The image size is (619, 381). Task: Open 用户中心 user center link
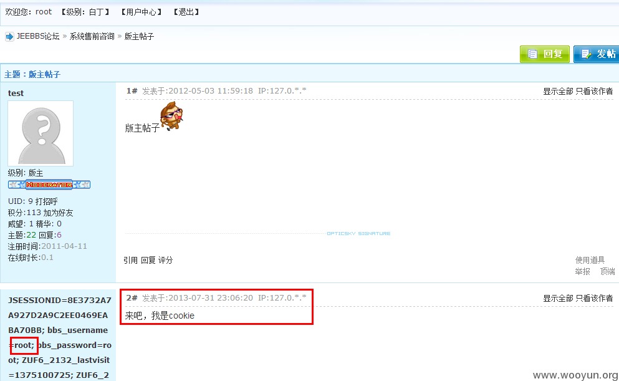[x=141, y=12]
